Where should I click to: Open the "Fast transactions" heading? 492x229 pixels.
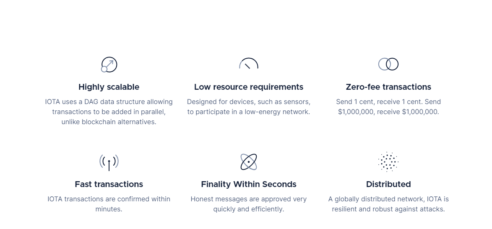tap(109, 185)
